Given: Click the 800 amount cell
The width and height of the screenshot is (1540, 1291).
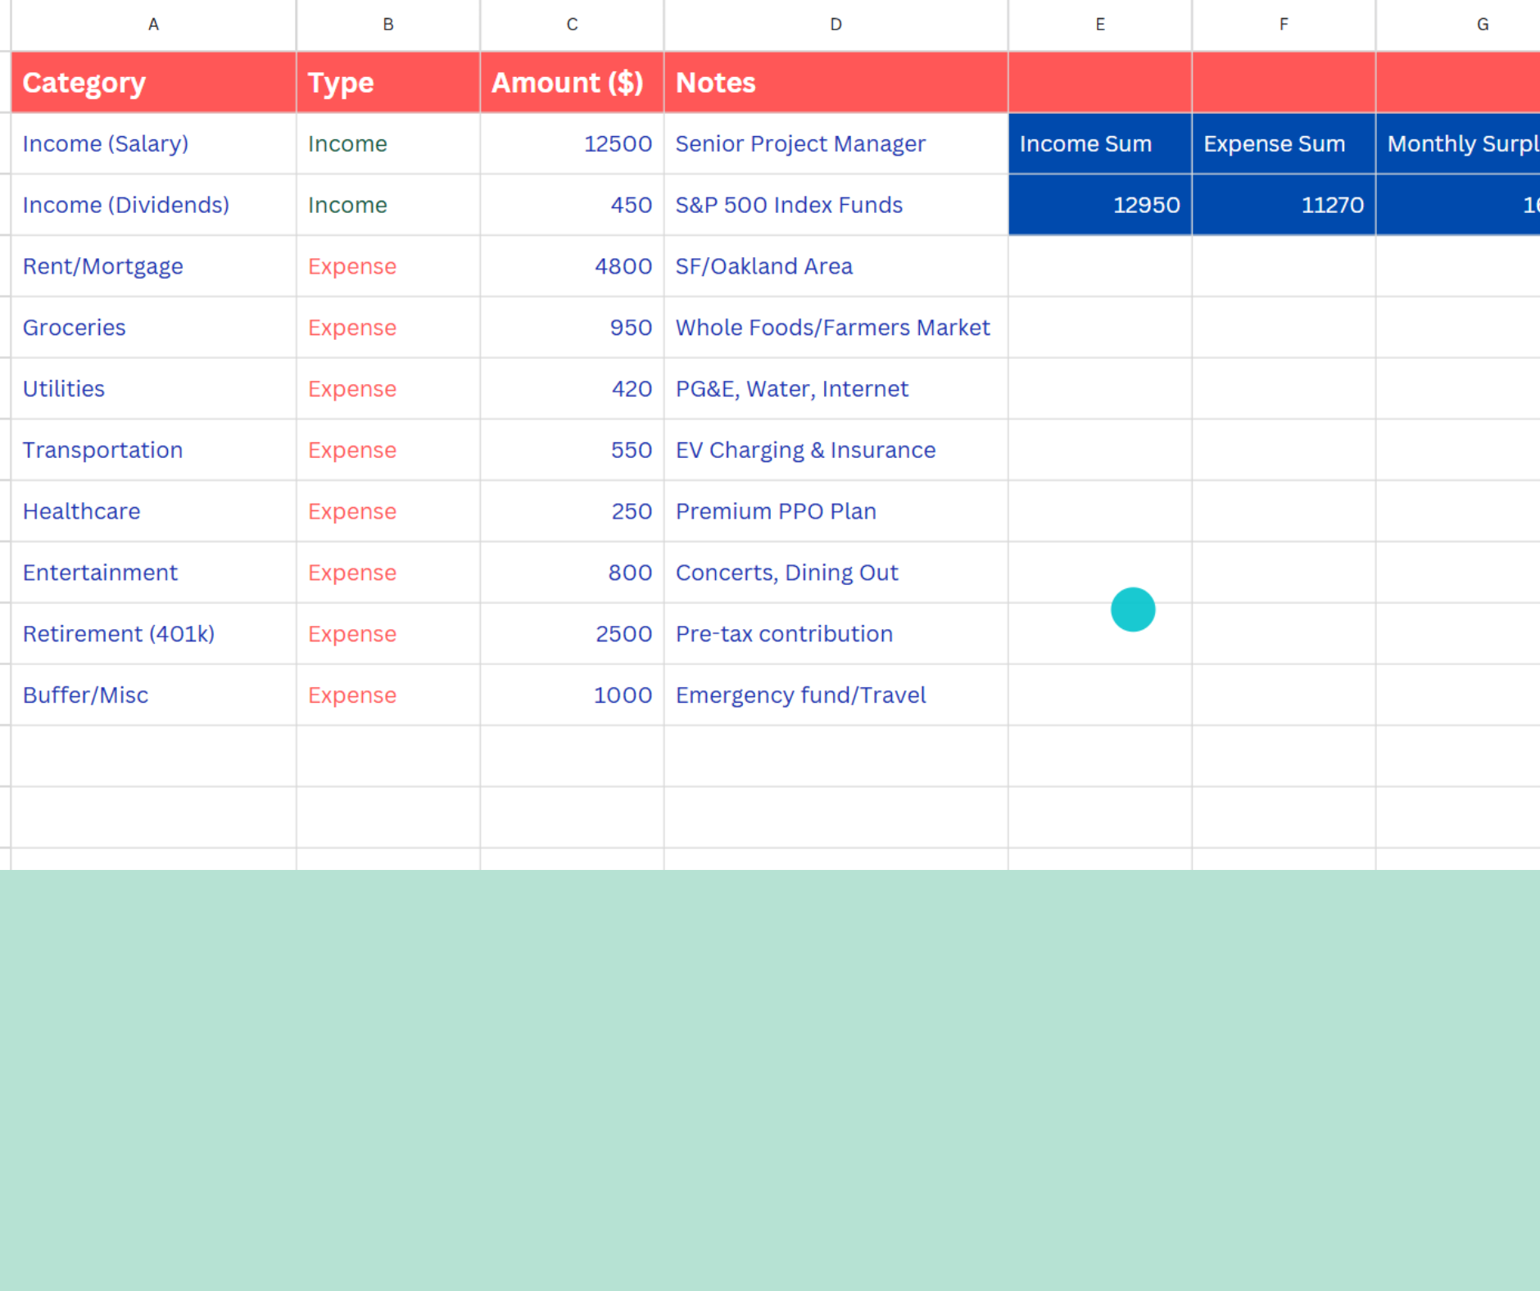Looking at the screenshot, I should pyautogui.click(x=572, y=573).
